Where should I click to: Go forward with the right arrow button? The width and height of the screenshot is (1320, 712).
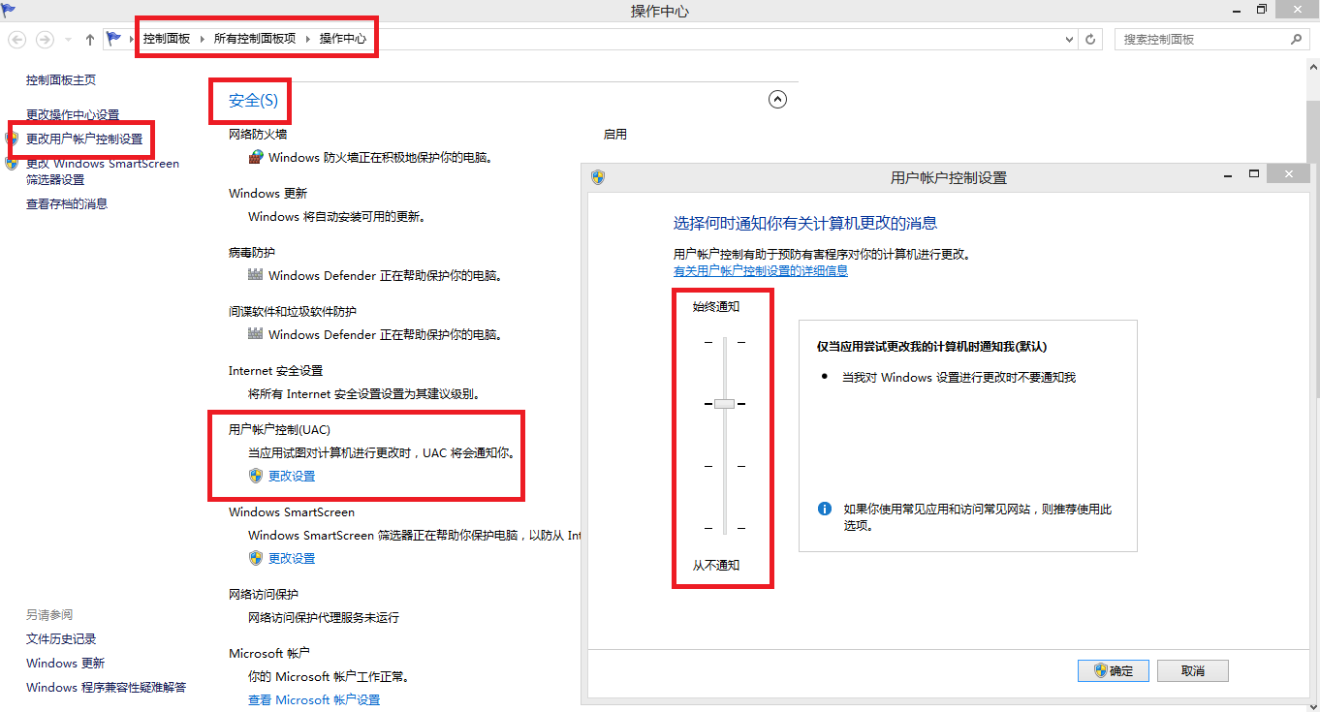(x=45, y=40)
